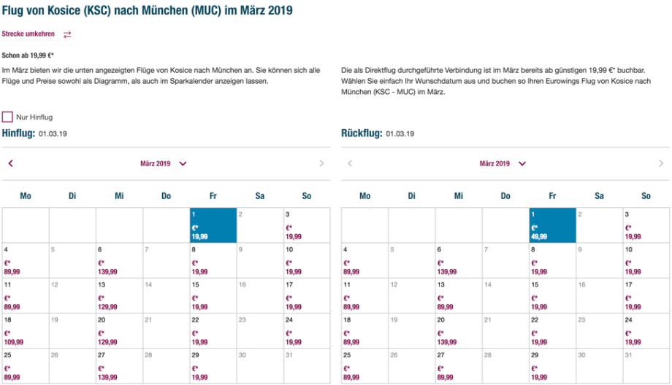Choose outbound flight on March 3

[307, 226]
